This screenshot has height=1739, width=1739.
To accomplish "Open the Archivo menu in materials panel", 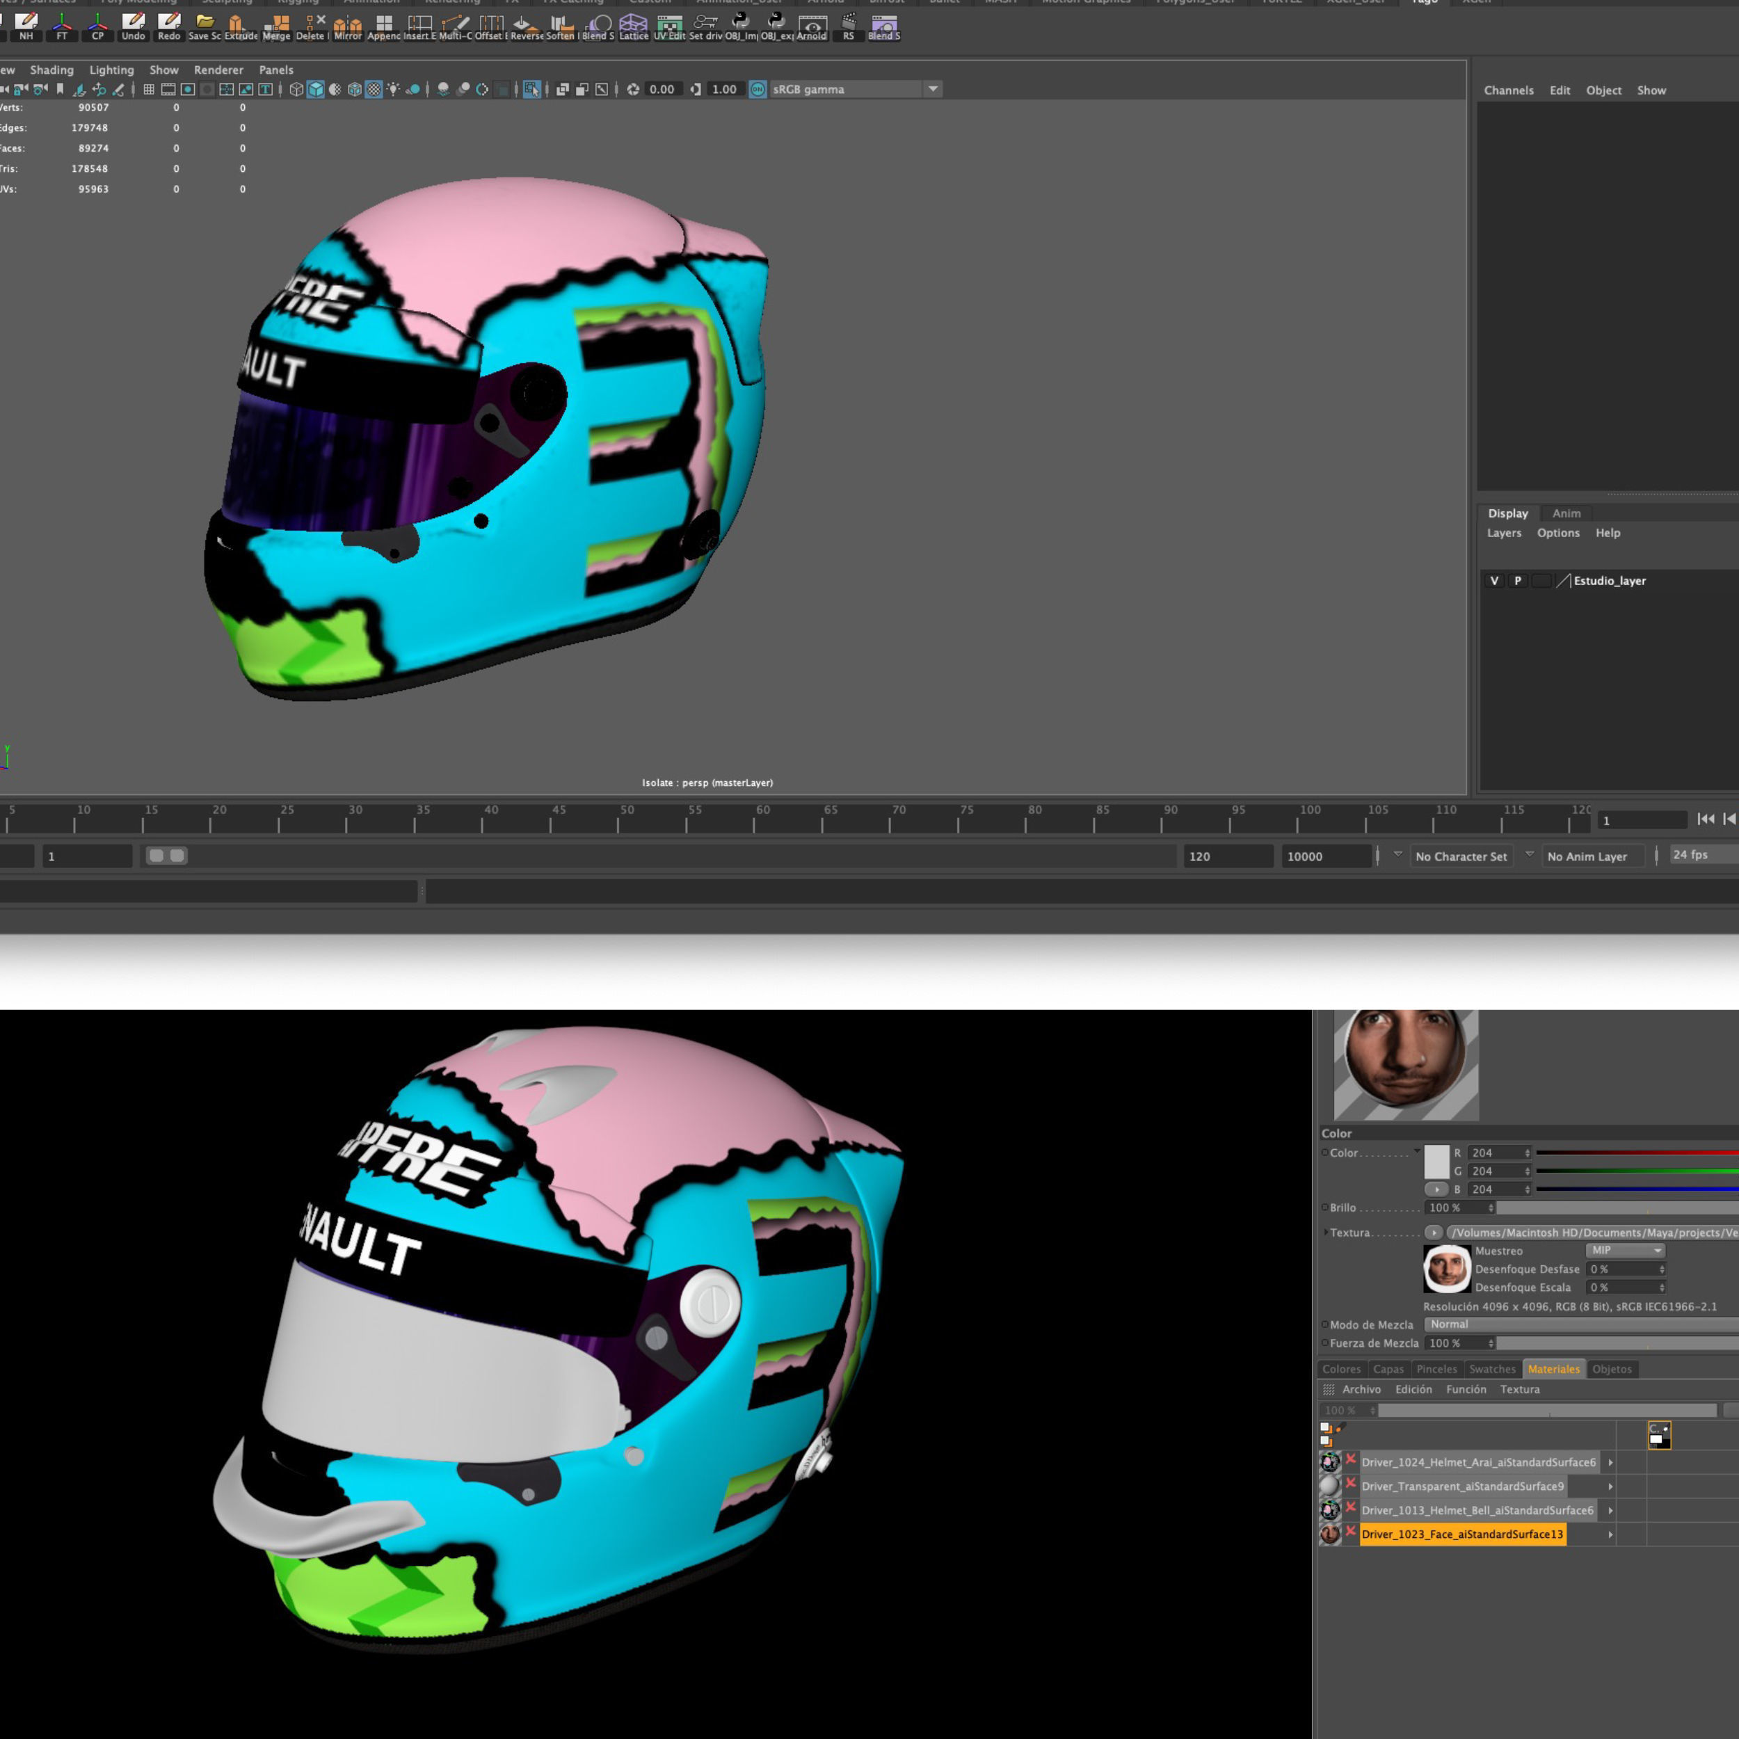I will pos(1361,1389).
